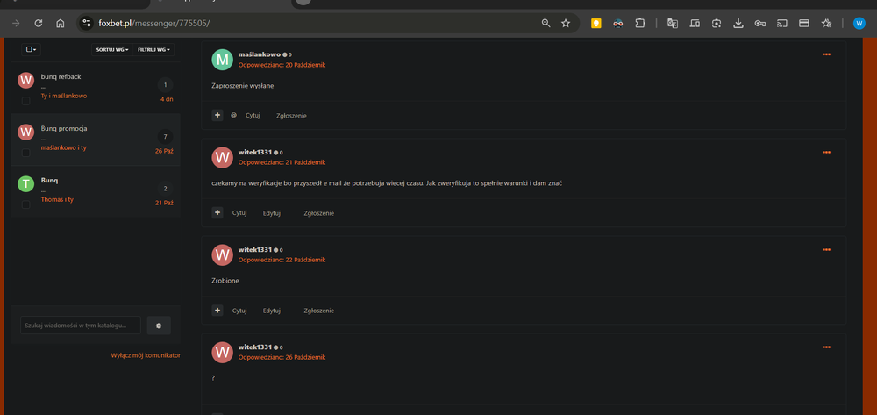Open the FILTRUJ WG dropdown
This screenshot has width=877, height=415.
point(154,50)
